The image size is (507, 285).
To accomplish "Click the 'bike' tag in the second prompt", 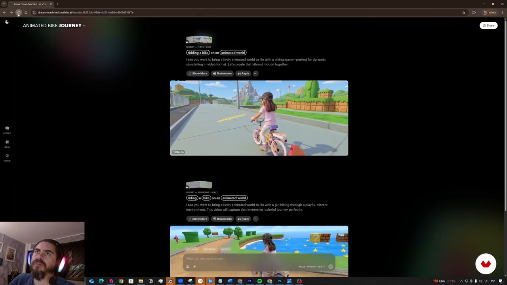I will point(206,198).
